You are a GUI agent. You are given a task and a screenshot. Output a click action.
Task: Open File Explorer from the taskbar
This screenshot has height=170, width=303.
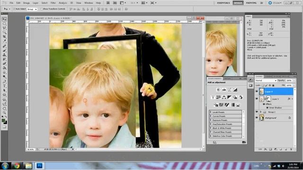tap(28, 166)
